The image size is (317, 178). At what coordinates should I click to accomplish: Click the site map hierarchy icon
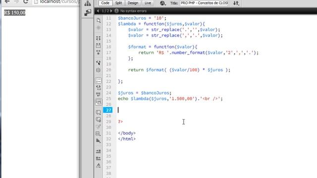point(88,3)
